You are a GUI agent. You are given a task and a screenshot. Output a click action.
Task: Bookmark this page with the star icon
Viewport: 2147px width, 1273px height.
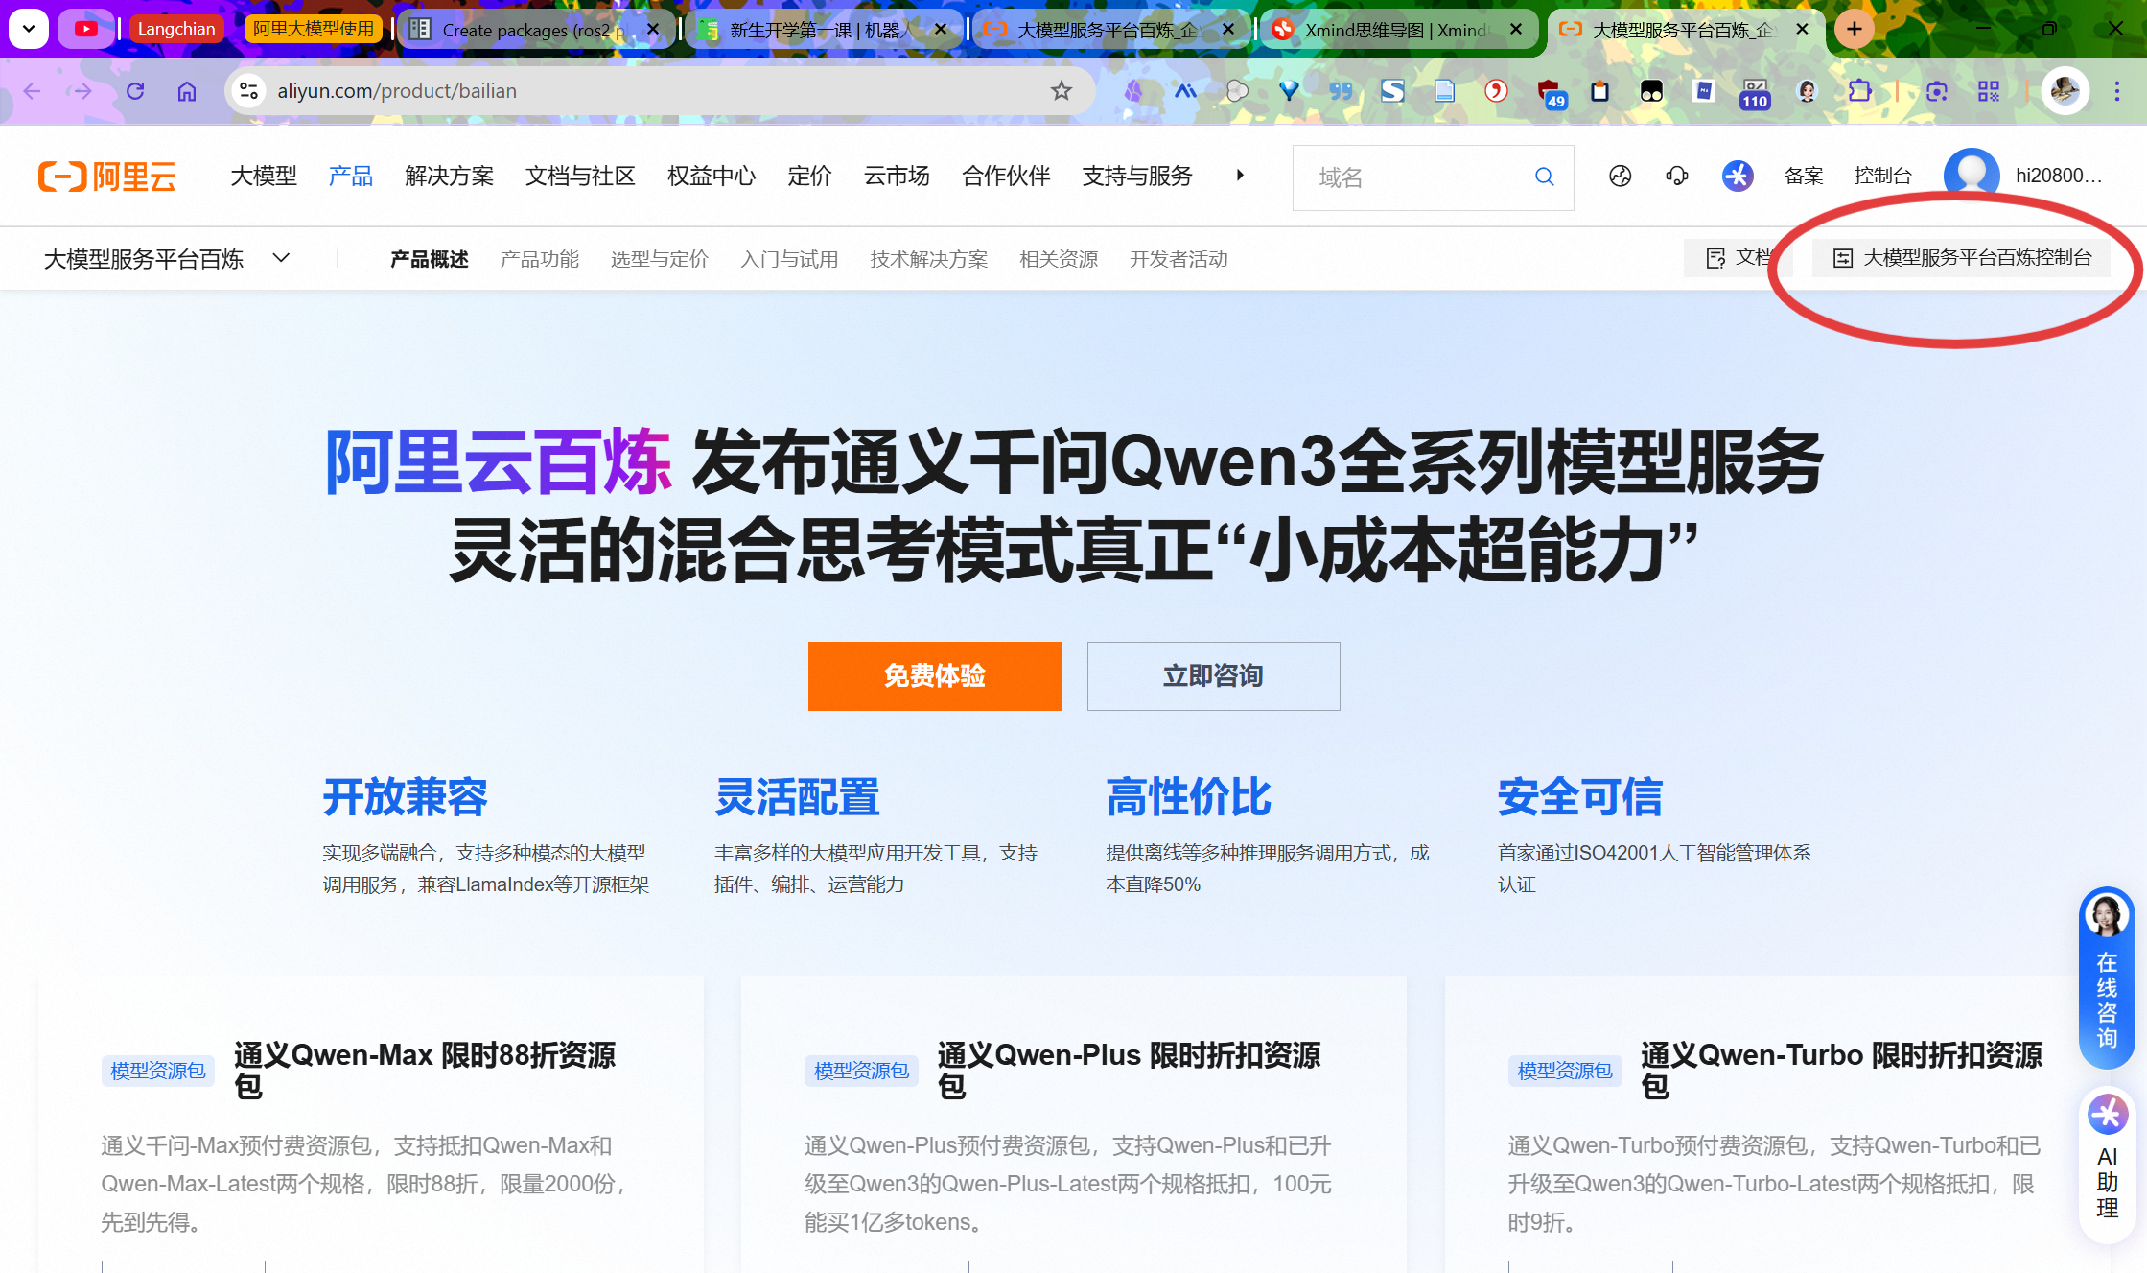click(x=1061, y=91)
